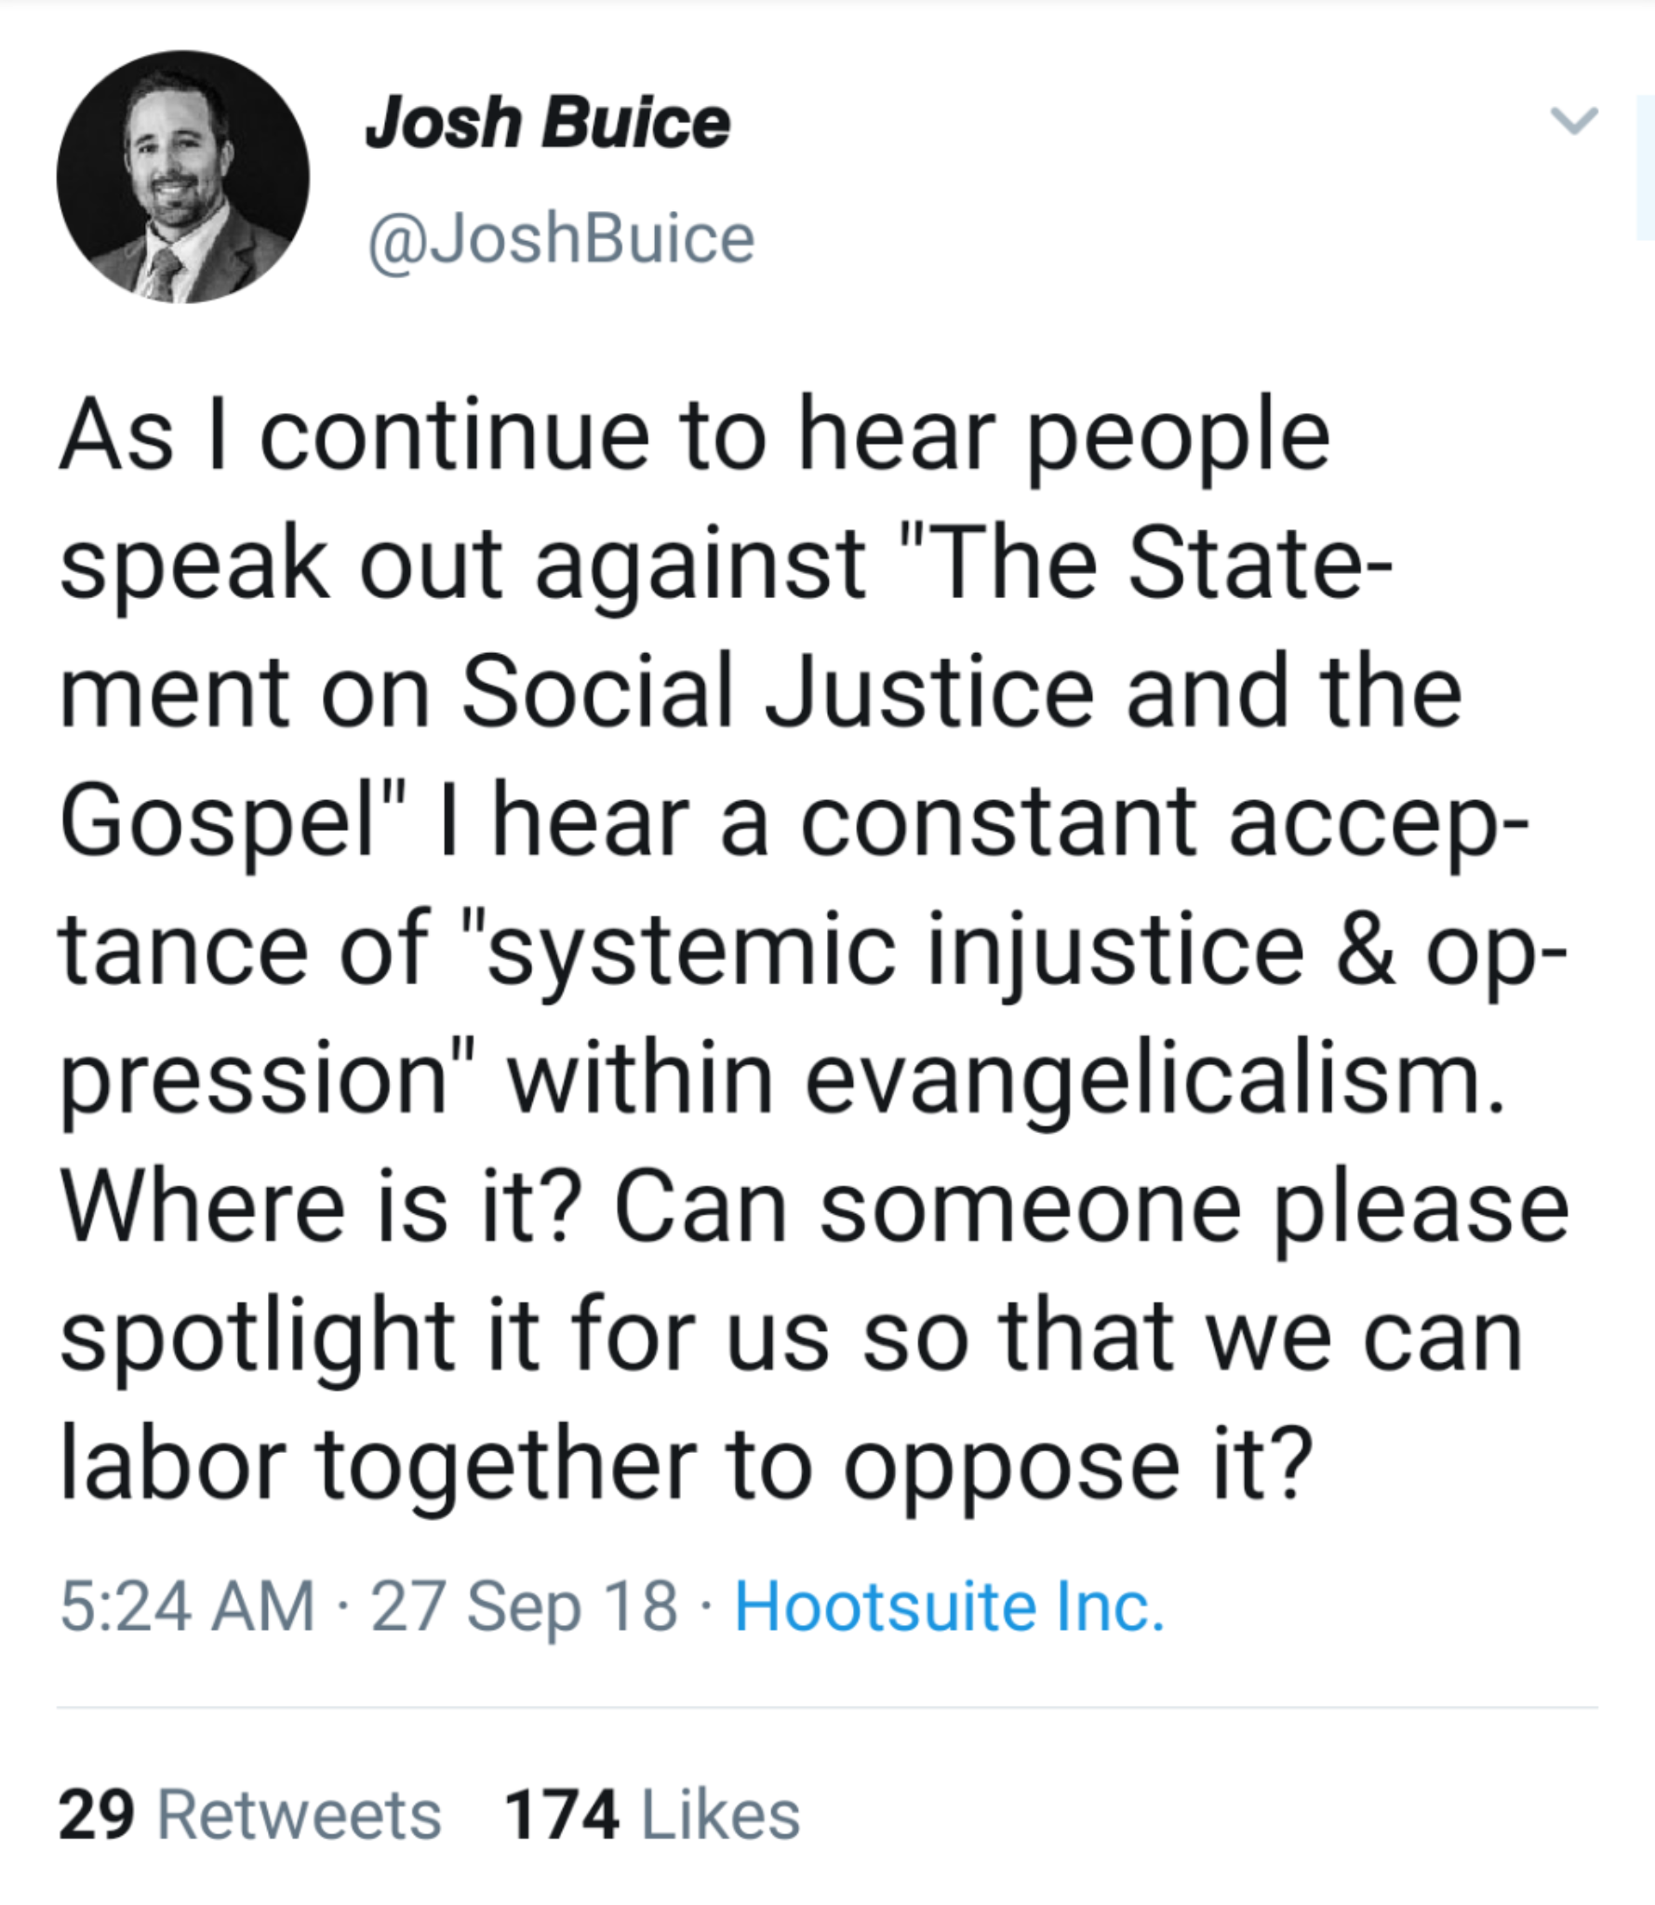View the 174 Likes list
This screenshot has width=1655, height=1905.
651,1815
